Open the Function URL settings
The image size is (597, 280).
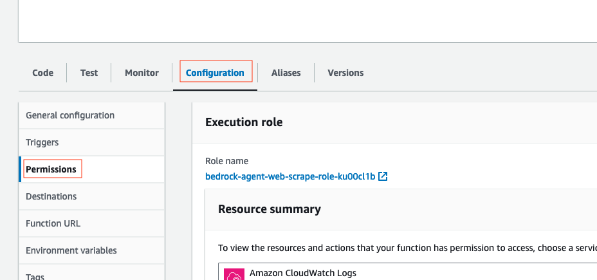53,223
